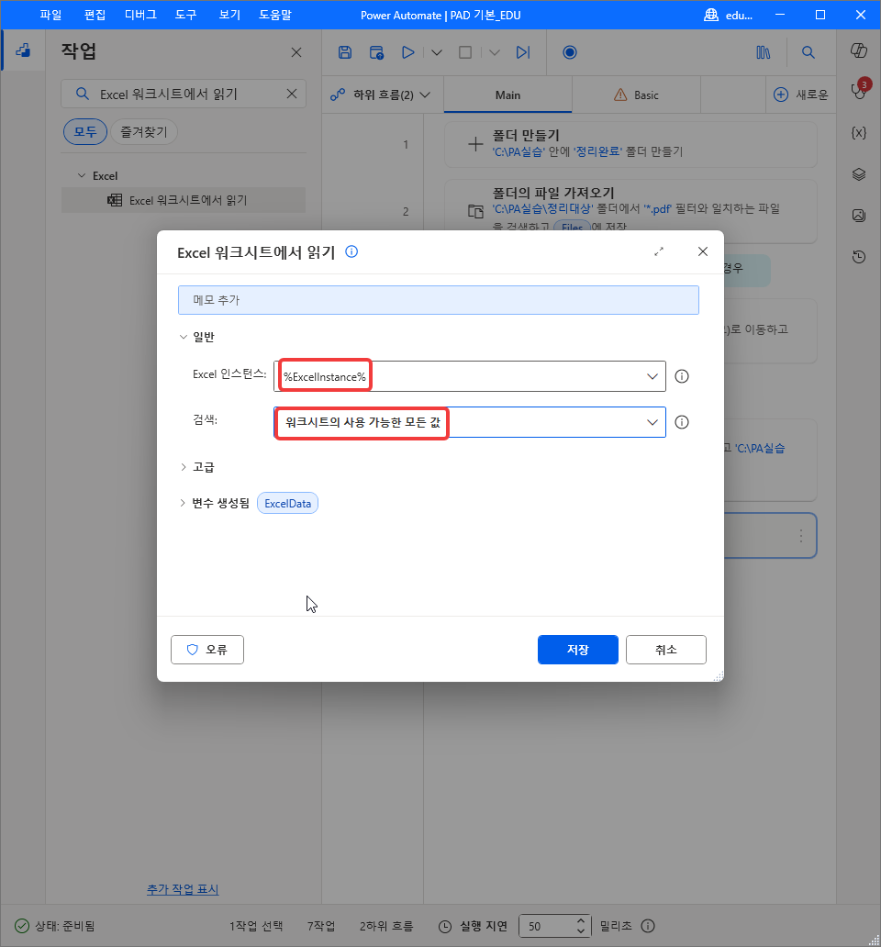Image resolution: width=881 pixels, height=947 pixels.
Task: Open the run options dropdown arrow
Action: pos(437,52)
